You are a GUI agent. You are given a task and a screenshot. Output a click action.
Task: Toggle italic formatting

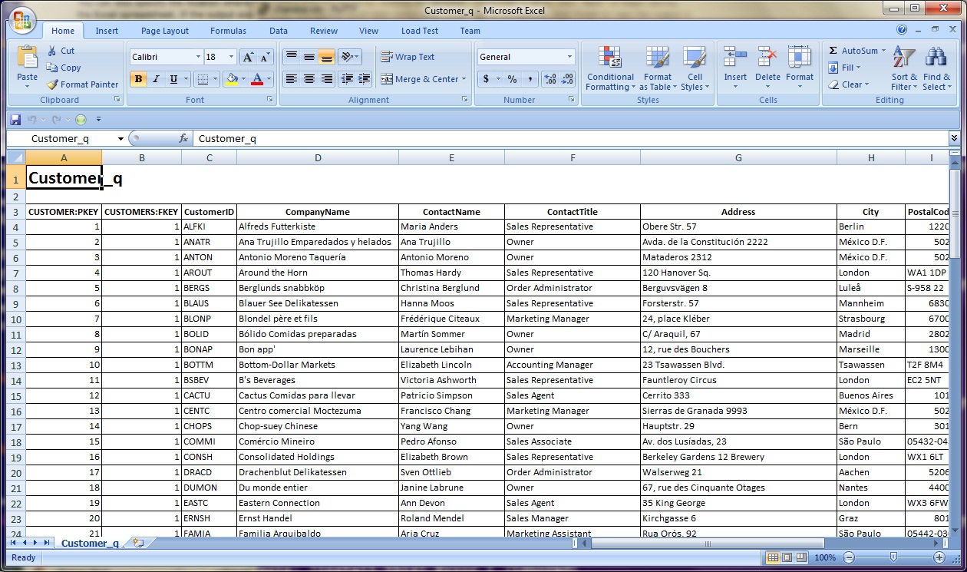[156, 79]
